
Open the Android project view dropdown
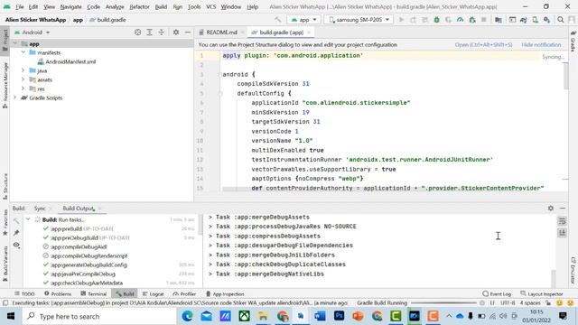pos(33,32)
